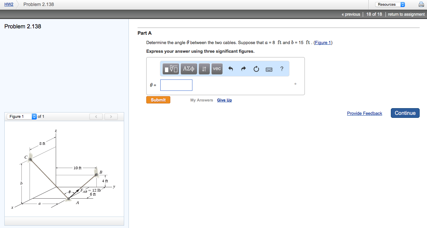The height and width of the screenshot is (228, 427).
Task: Open the templates and square root tool
Action: (171, 69)
